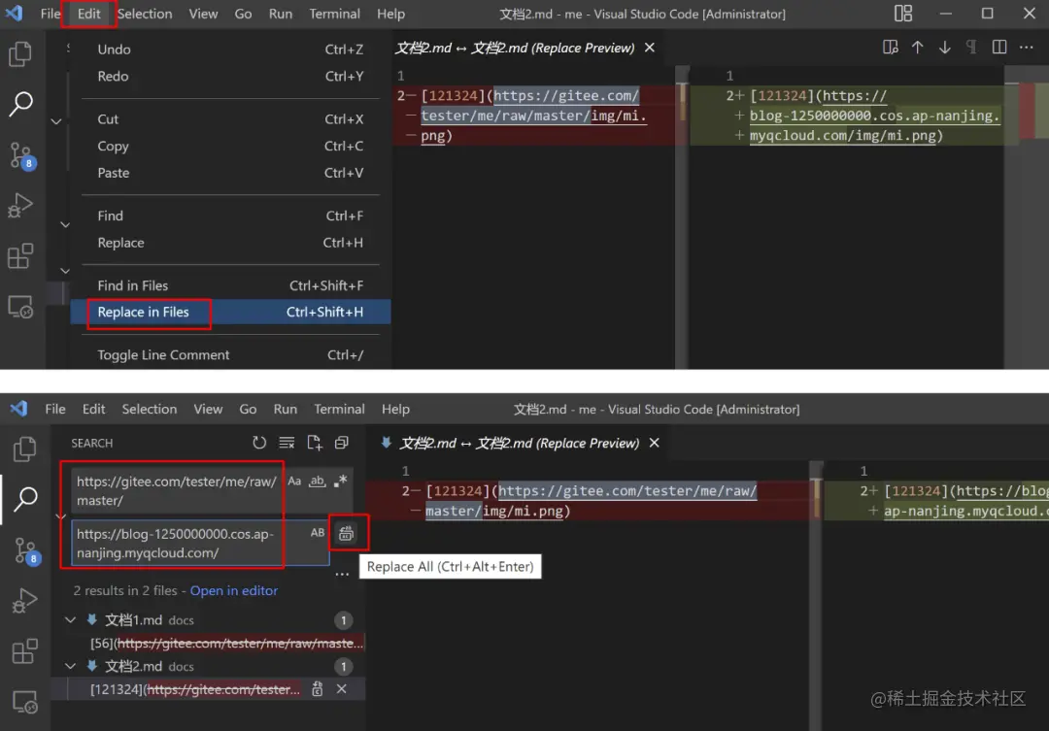Toggle Match Whole Word (ab) option
The height and width of the screenshot is (731, 1049).
[x=317, y=481]
